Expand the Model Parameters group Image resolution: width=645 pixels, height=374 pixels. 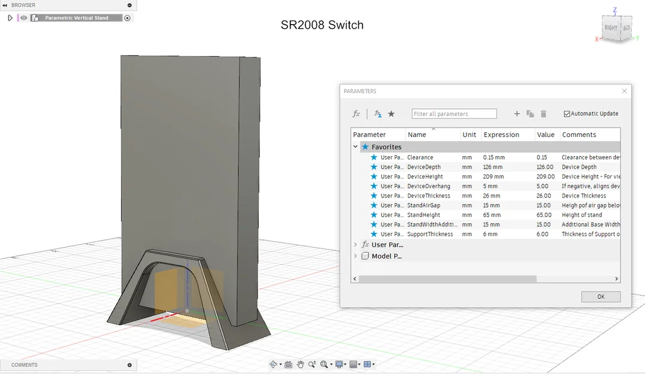[355, 256]
